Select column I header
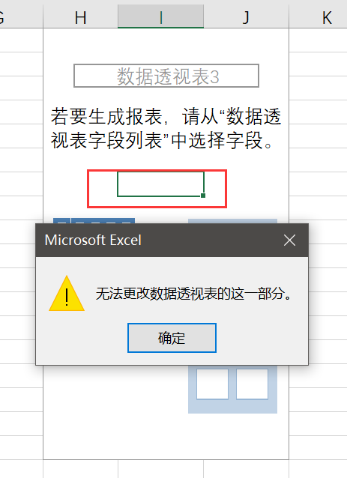 point(160,17)
